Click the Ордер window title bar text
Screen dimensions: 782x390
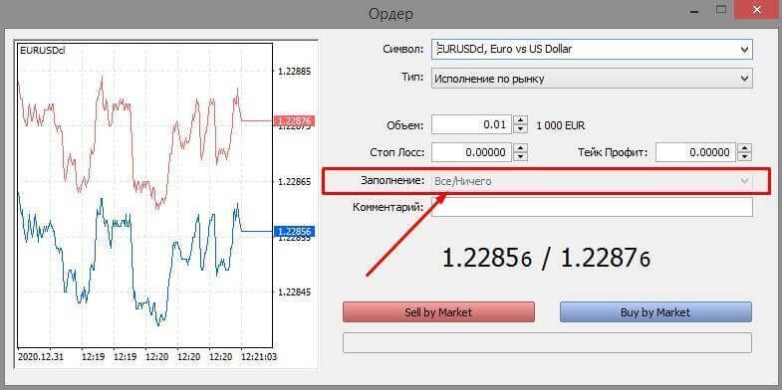click(391, 14)
